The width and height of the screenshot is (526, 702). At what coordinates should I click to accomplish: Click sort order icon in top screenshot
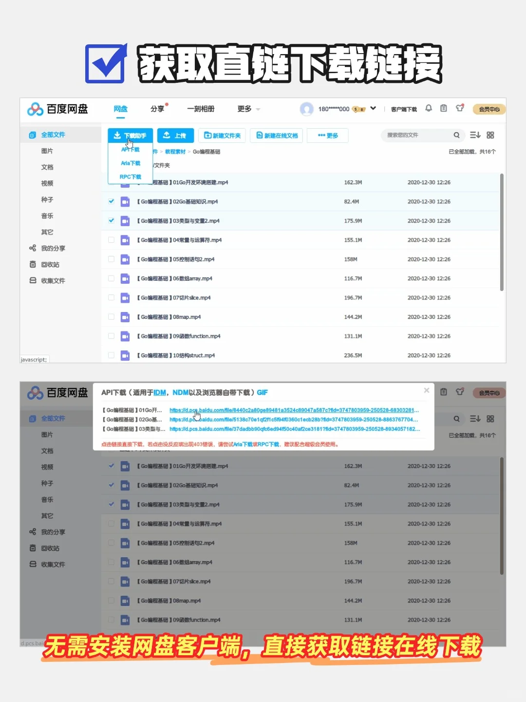pyautogui.click(x=475, y=135)
